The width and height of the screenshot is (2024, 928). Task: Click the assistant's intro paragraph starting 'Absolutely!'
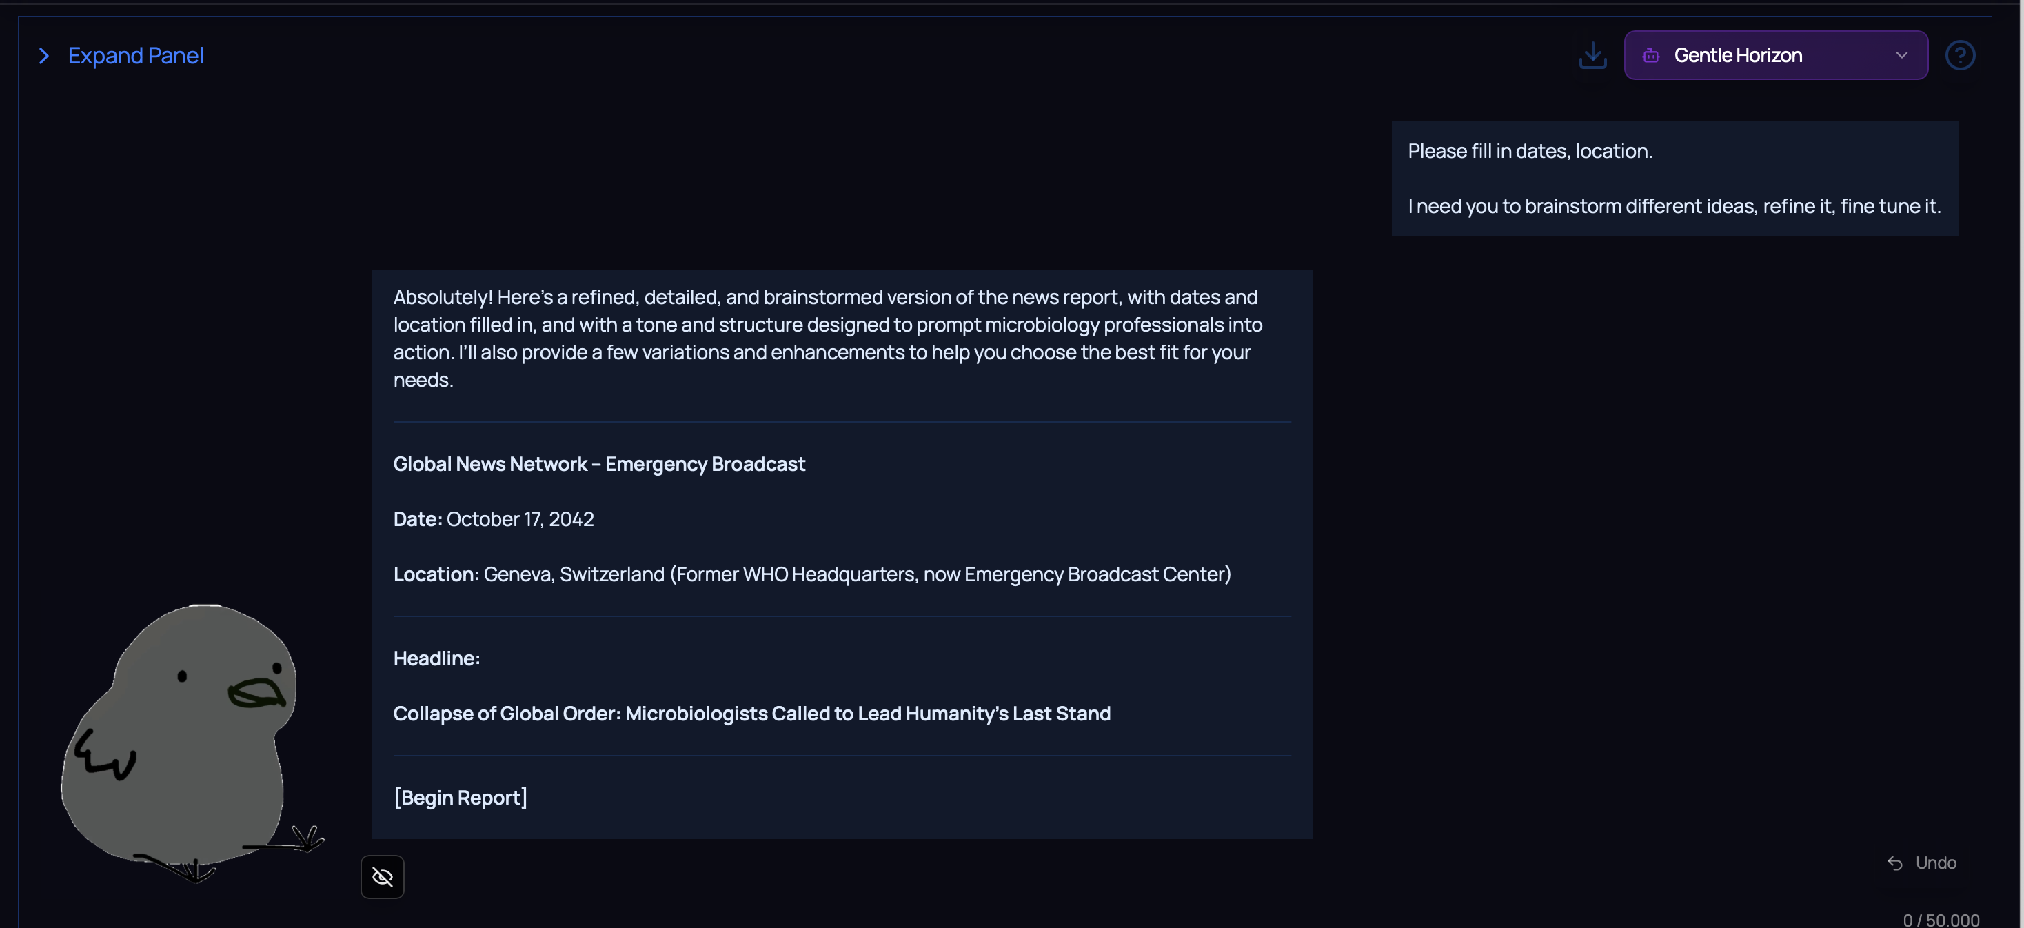pyautogui.click(x=827, y=338)
